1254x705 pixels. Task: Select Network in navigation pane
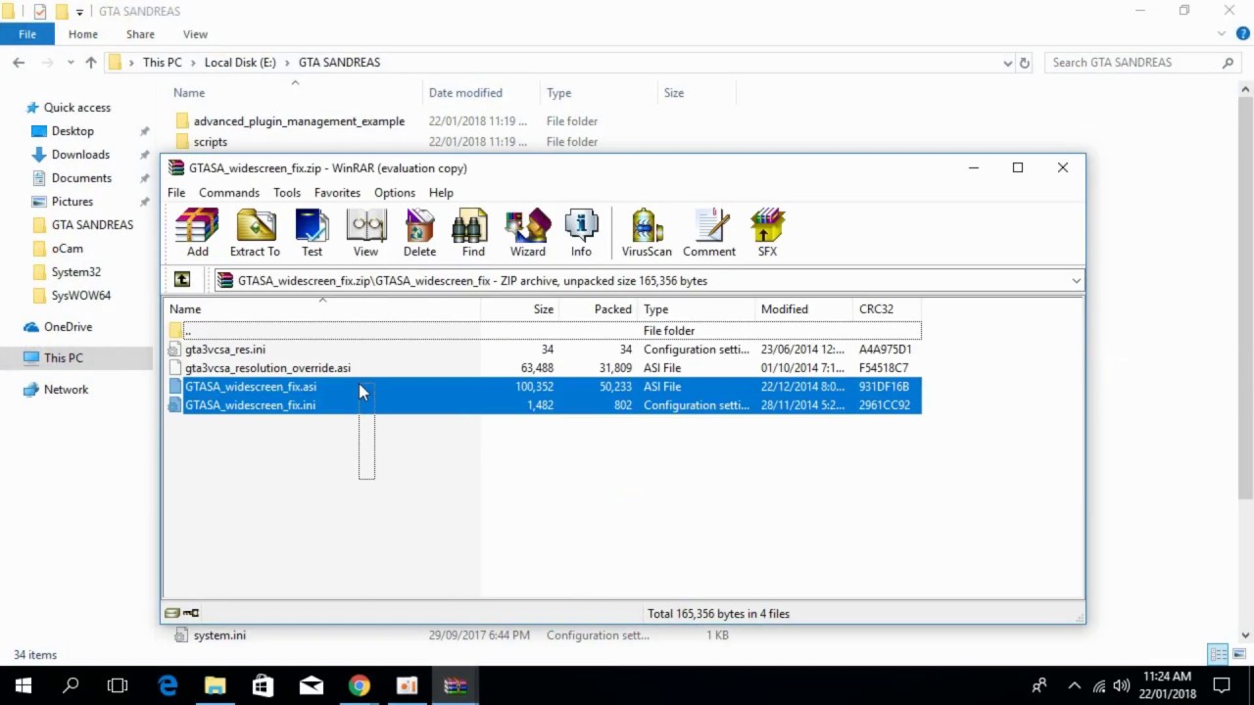[66, 390]
